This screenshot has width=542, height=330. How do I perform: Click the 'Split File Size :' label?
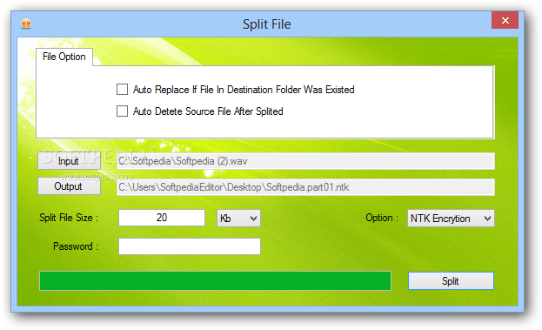69,218
